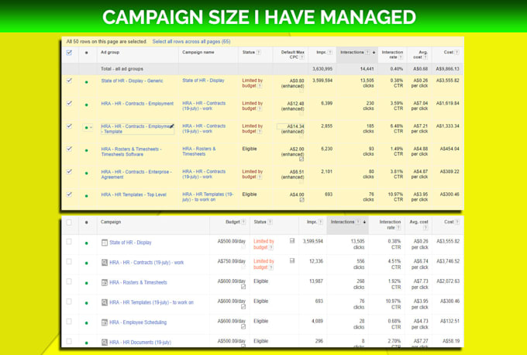Click the 3,630,995 total impressions value
The width and height of the screenshot is (527, 355).
[322, 69]
